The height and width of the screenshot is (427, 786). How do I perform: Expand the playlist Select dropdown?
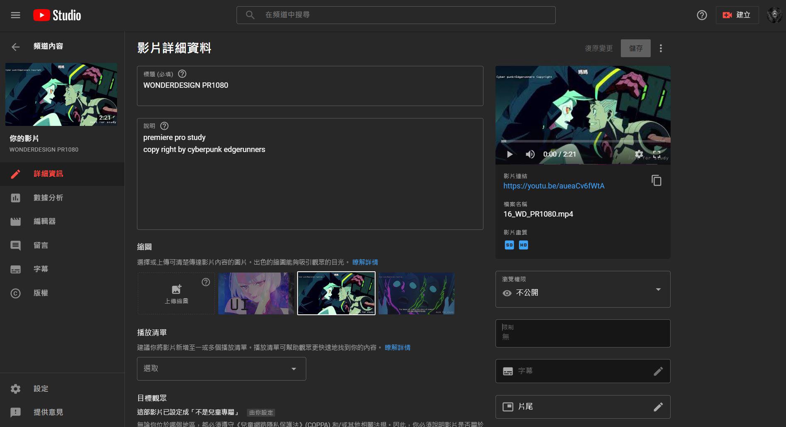click(222, 369)
